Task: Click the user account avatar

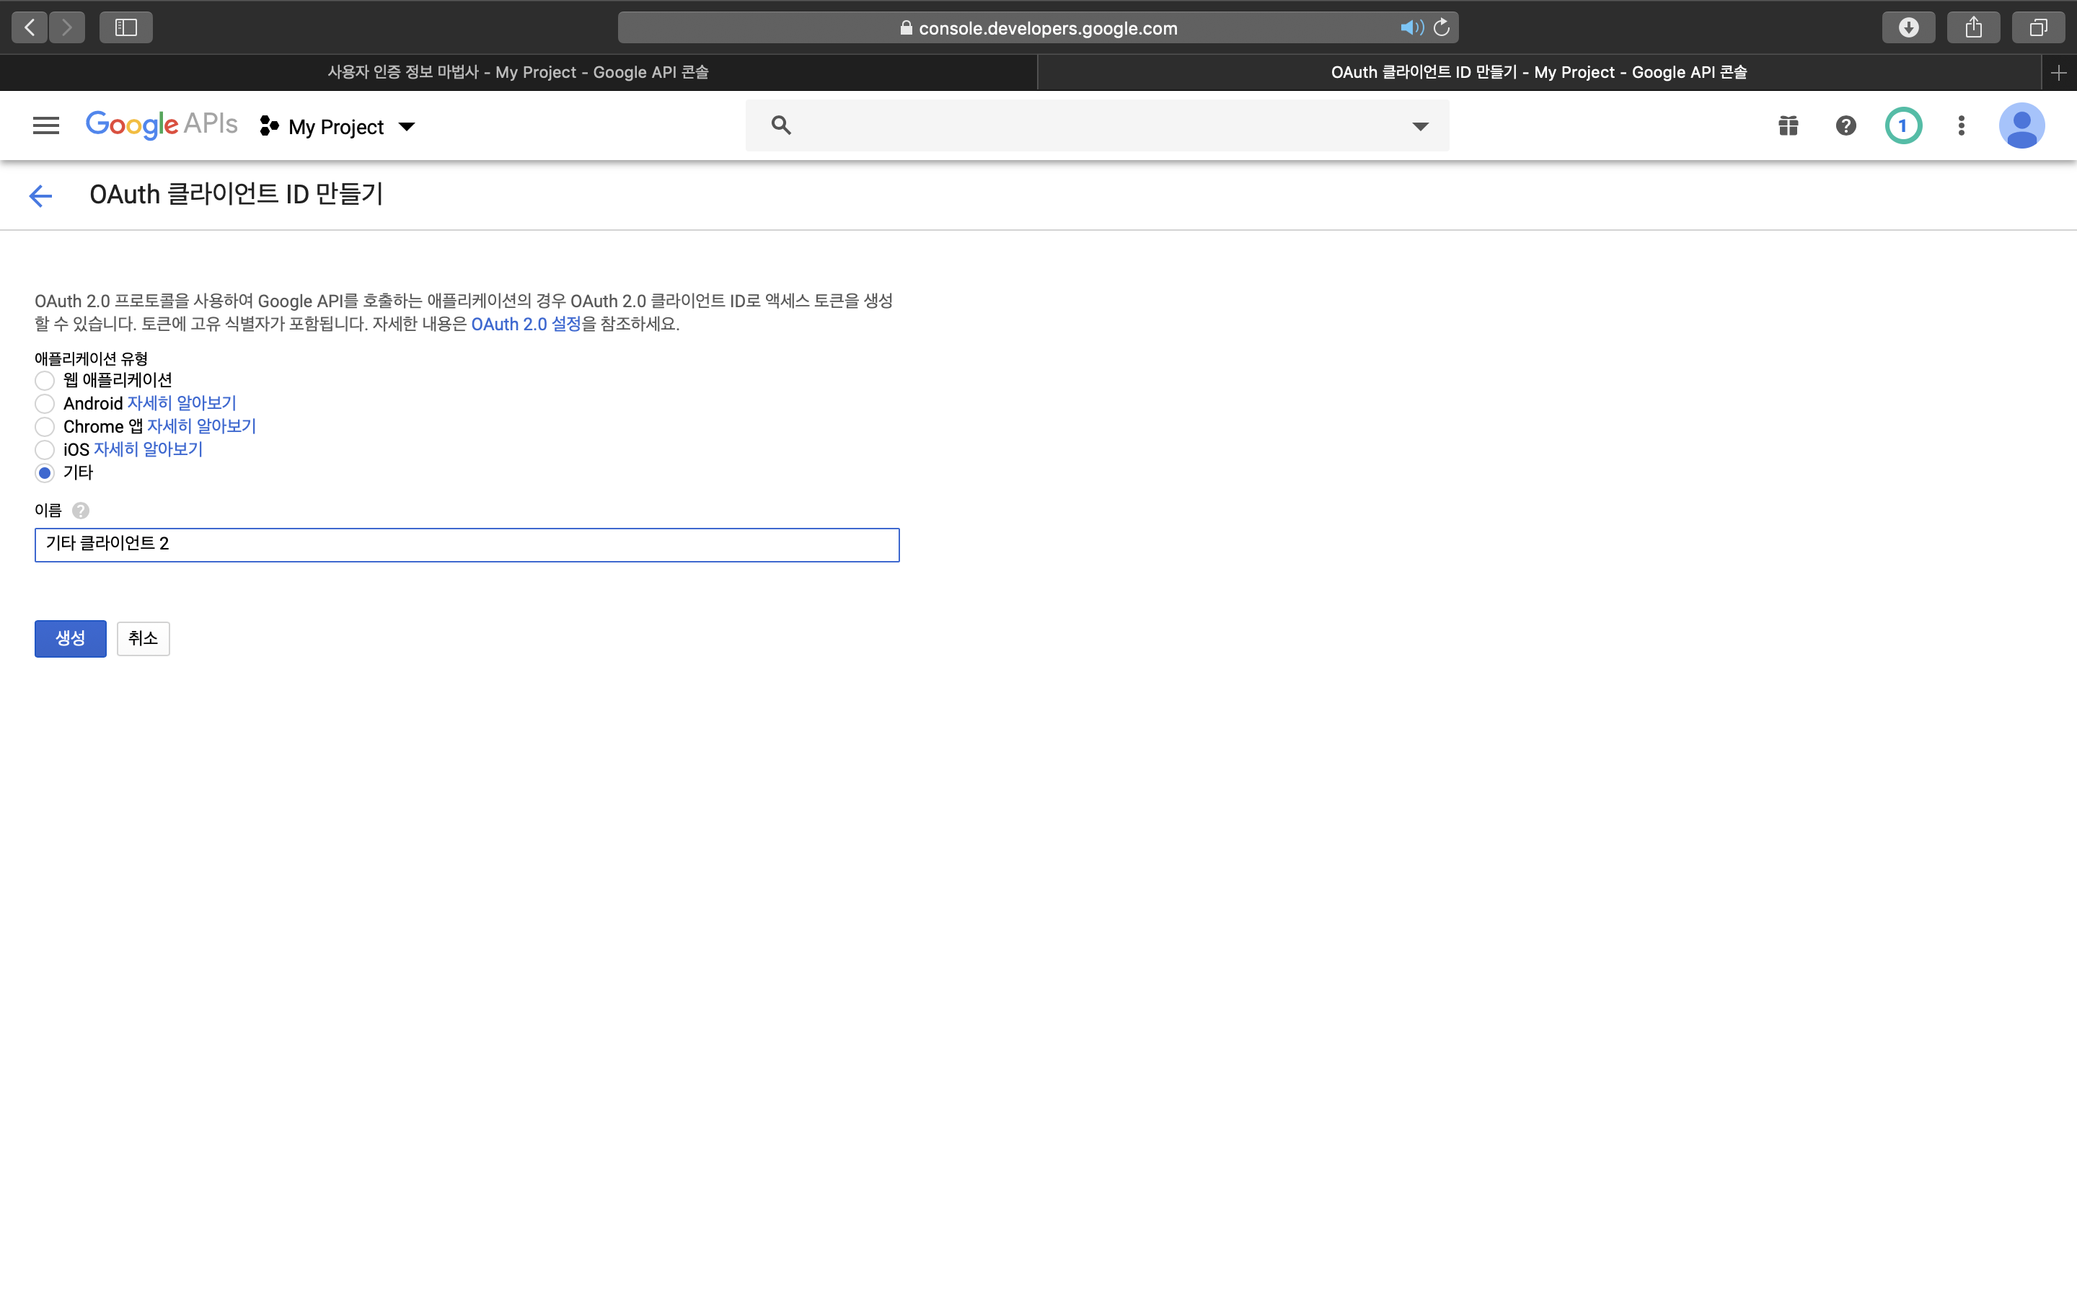Action: (x=2020, y=126)
